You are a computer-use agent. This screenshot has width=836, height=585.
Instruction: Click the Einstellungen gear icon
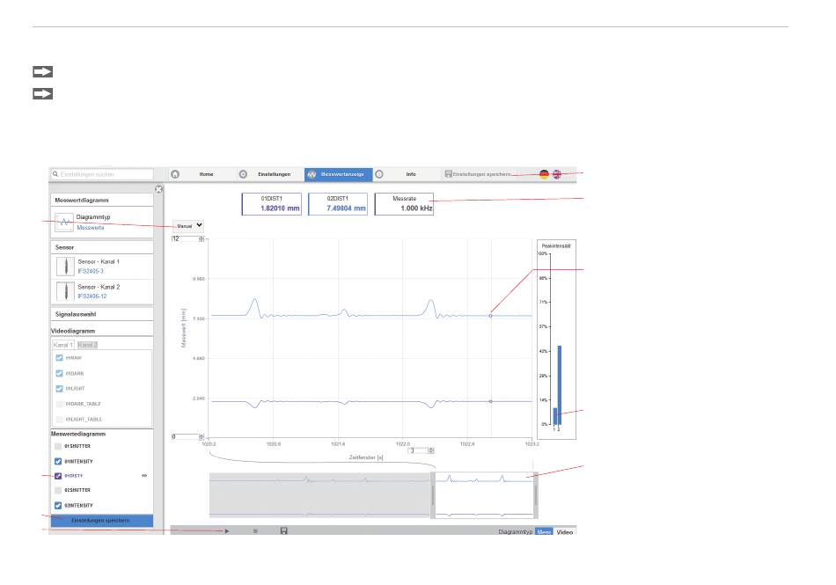point(243,174)
